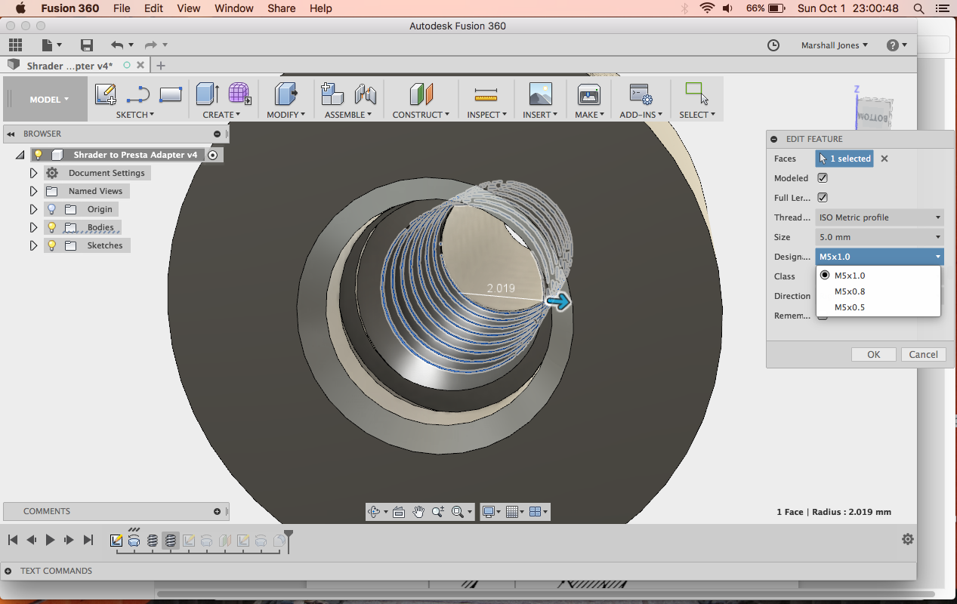Screen dimensions: 957x604
Task: Choose M5x0.5 from the list
Action: [850, 307]
